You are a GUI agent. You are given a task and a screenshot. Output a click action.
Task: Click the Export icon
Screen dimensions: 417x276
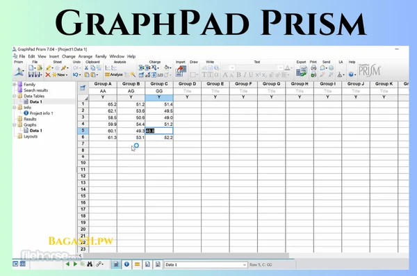point(302,71)
